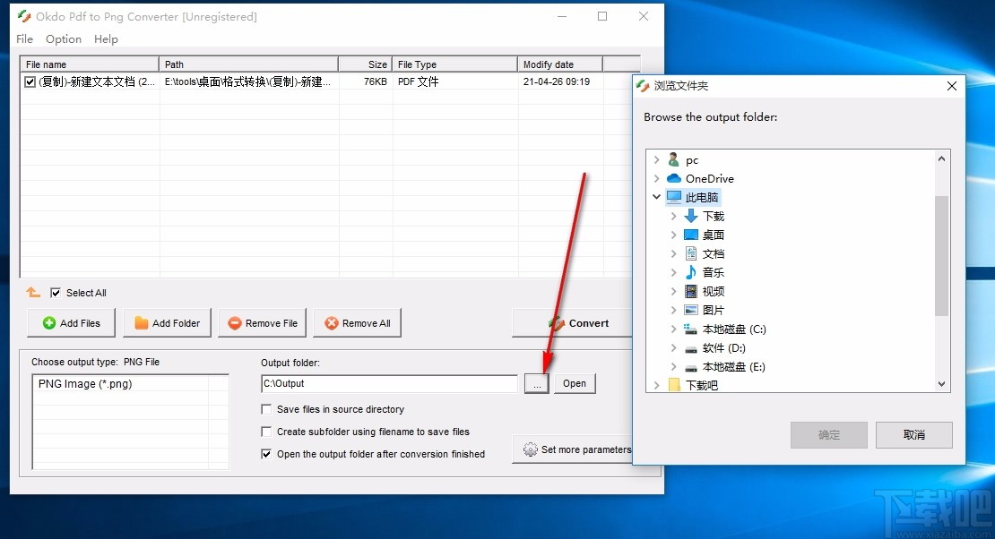Collapse the 此电脑 tree node

tap(657, 196)
